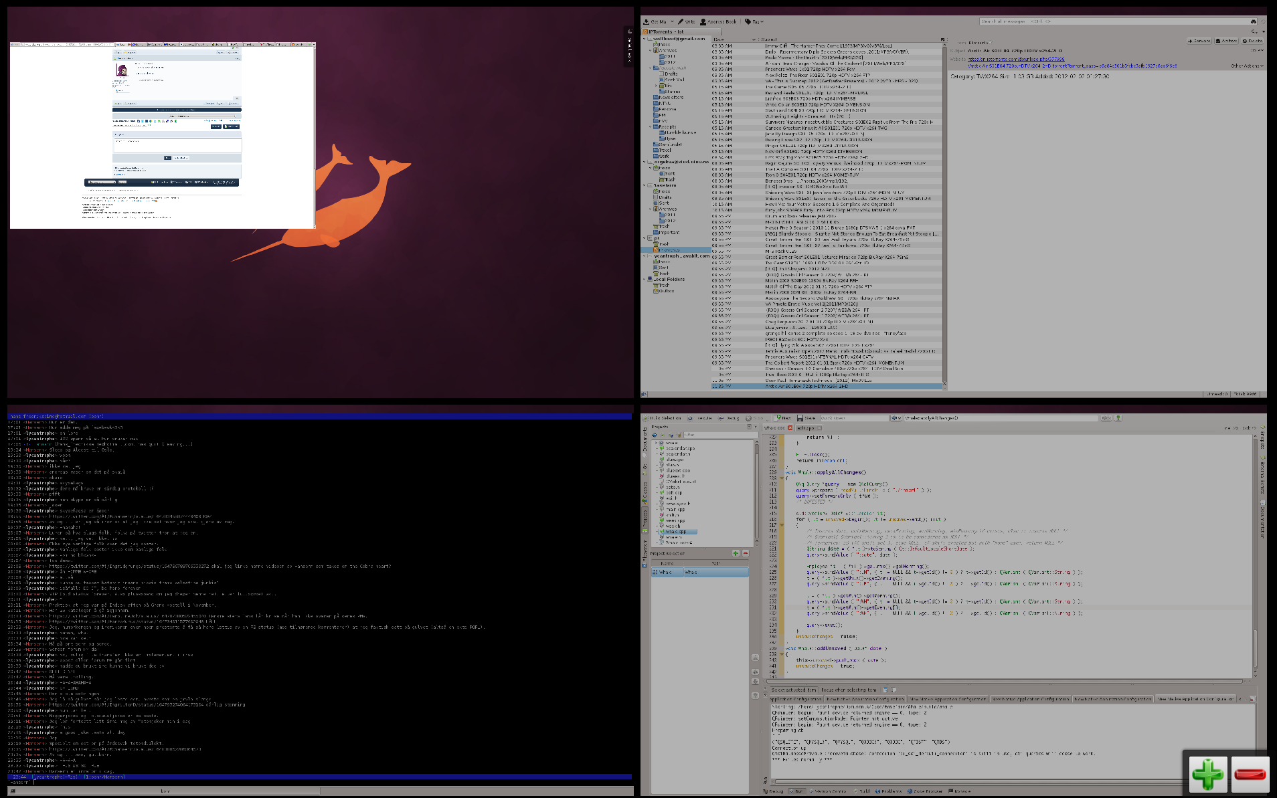
Task: Collapse the wolfhnod@gmail.com account tree
Action: [x=645, y=39]
